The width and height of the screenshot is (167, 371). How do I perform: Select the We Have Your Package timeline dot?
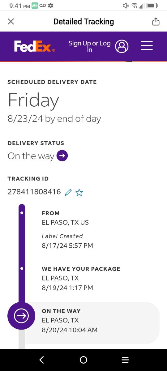coord(22,268)
